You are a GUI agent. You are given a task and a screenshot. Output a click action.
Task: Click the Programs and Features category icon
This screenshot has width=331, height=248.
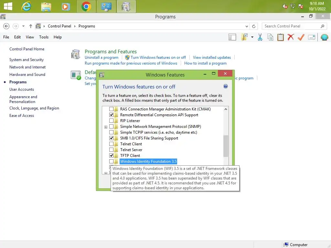tap(76, 54)
